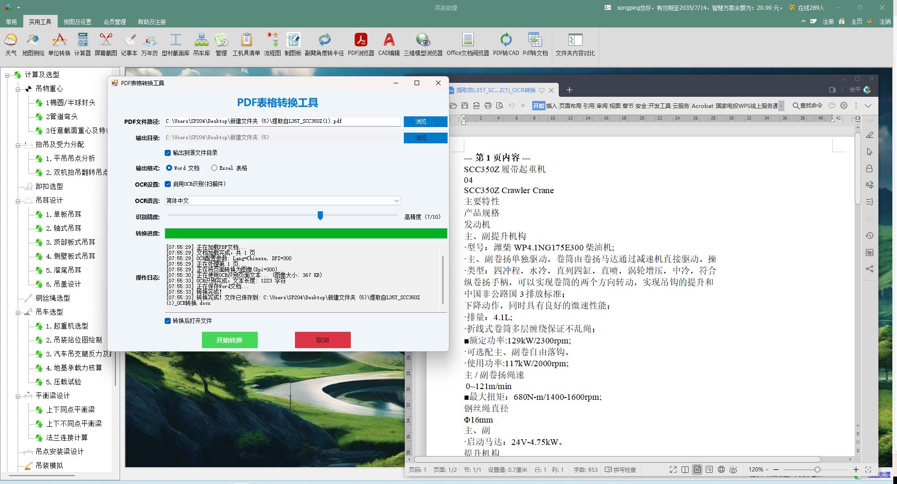The image size is (897, 484).
Task: Launch the Pdf转文档 converter
Action: (x=535, y=45)
